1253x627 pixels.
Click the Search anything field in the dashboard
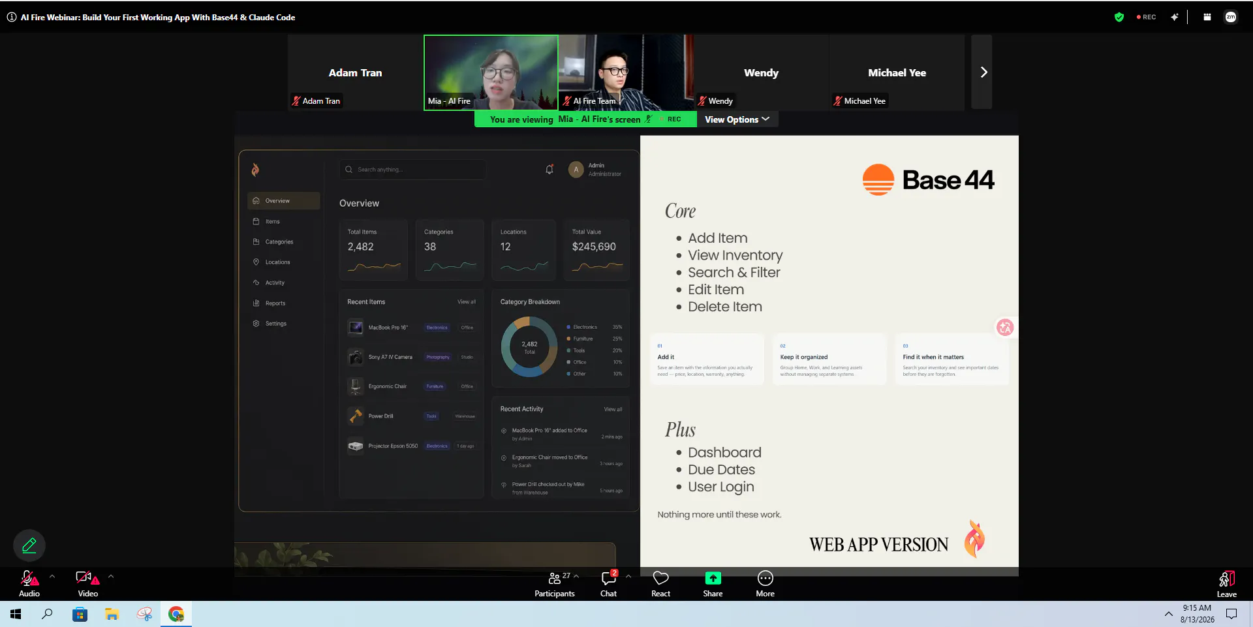[412, 170]
